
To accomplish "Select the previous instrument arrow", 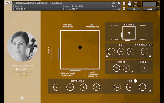I will click(106, 3).
